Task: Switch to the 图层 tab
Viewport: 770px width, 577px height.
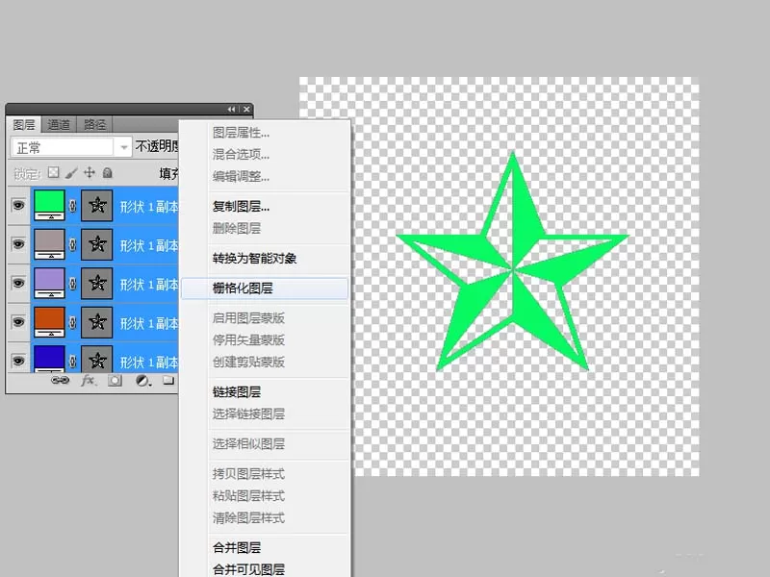Action: pyautogui.click(x=24, y=125)
